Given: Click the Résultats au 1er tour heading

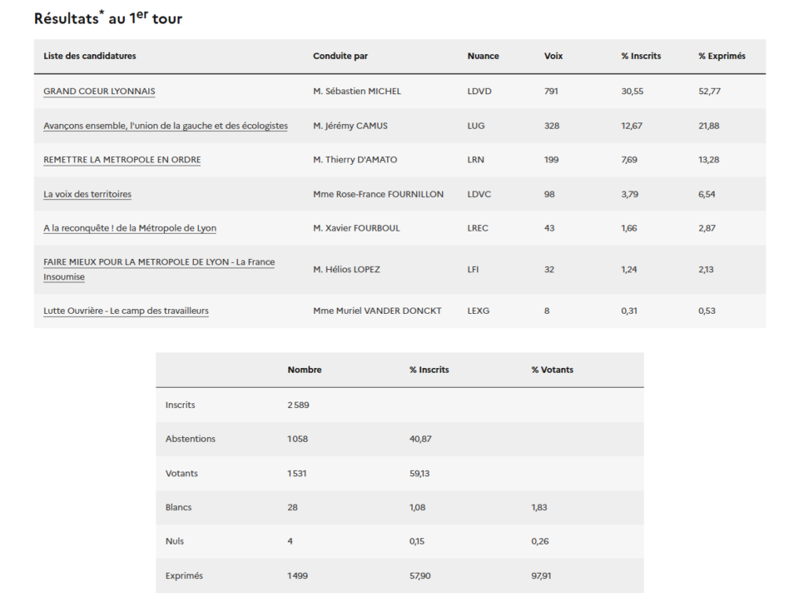Looking at the screenshot, I should click(x=108, y=18).
